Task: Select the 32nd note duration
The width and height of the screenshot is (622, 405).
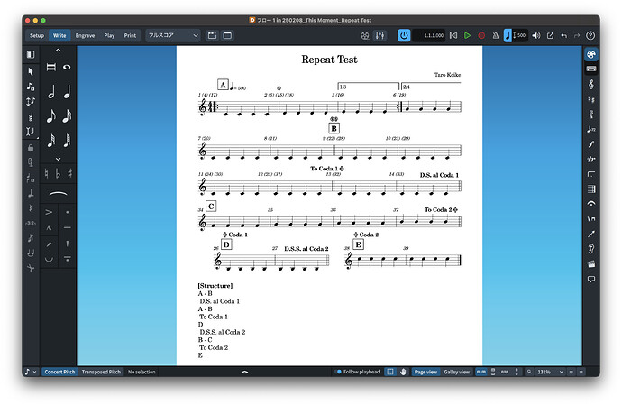Action: coord(51,140)
